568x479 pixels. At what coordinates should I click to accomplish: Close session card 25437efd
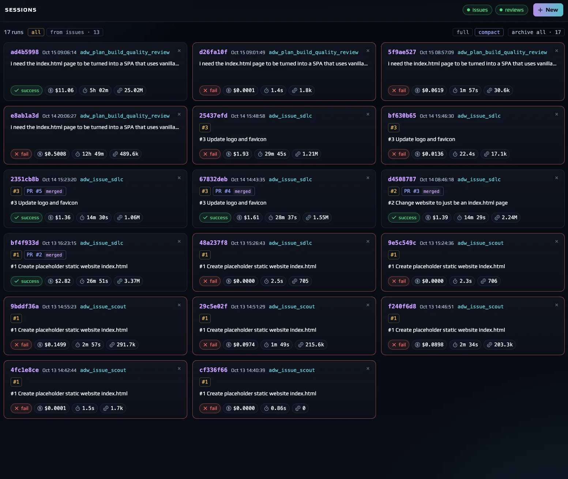pyautogui.click(x=368, y=114)
